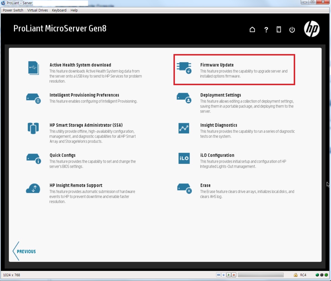Open the Insight Diagnostics title
The height and width of the screenshot is (281, 331).
coord(219,125)
